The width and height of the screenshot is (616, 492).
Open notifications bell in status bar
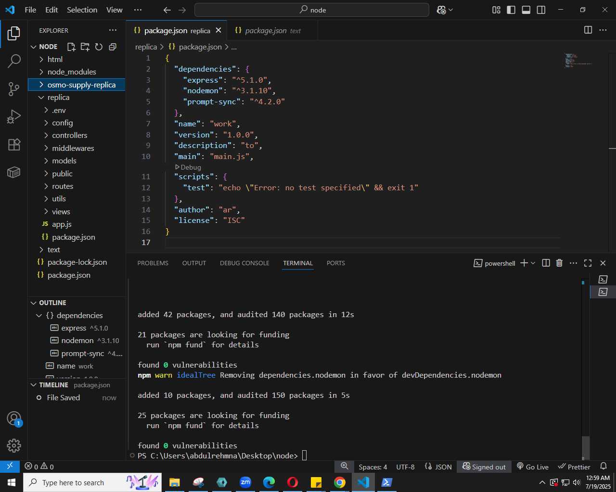point(603,467)
